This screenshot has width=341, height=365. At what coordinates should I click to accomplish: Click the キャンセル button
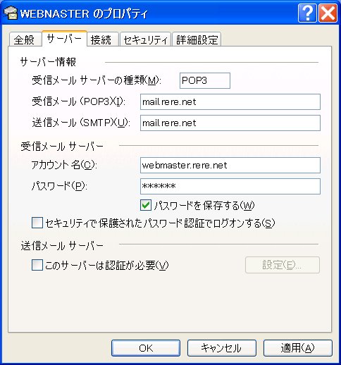coord(222,348)
